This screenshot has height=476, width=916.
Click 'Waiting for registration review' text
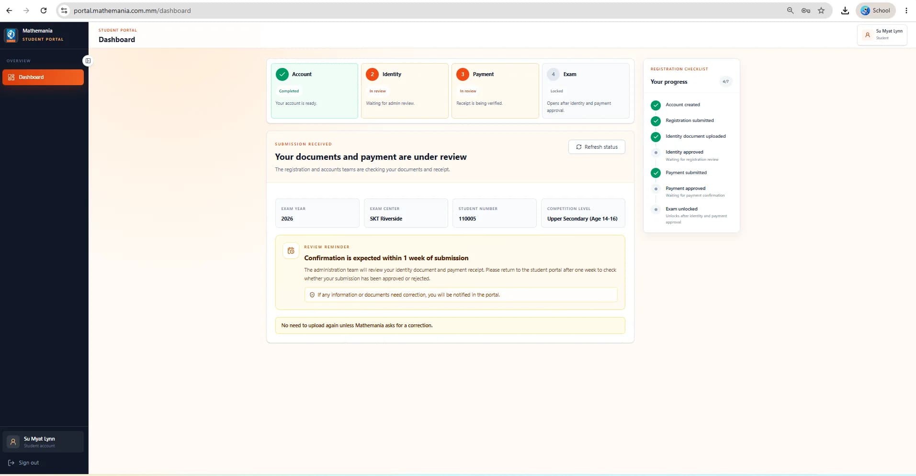[692, 160]
